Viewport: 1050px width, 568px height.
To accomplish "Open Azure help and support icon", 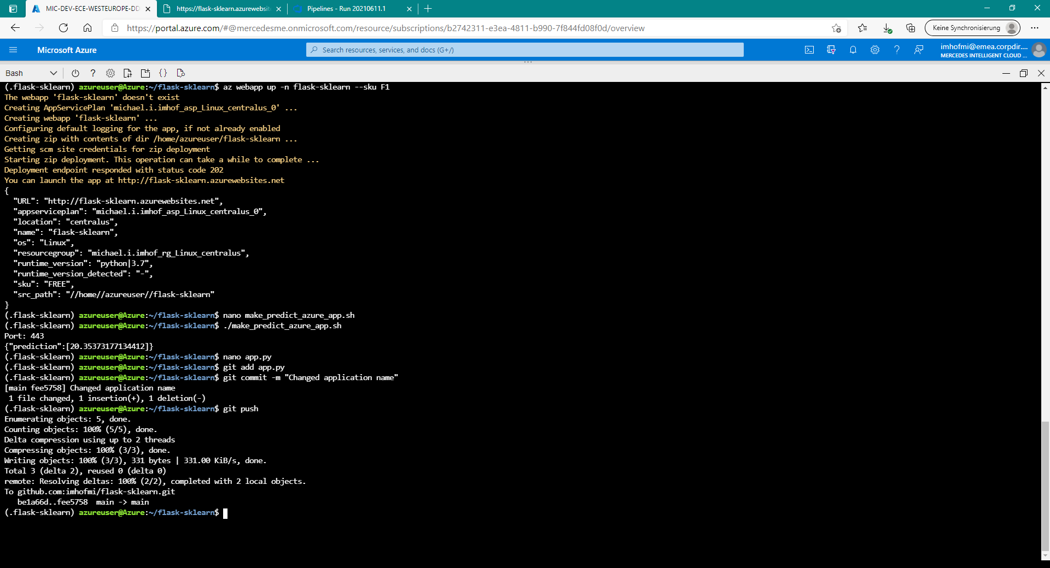I will 897,50.
